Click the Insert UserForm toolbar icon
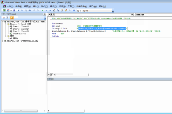Image resolution: width=172 pixels, height=114 pixels. point(8,10)
